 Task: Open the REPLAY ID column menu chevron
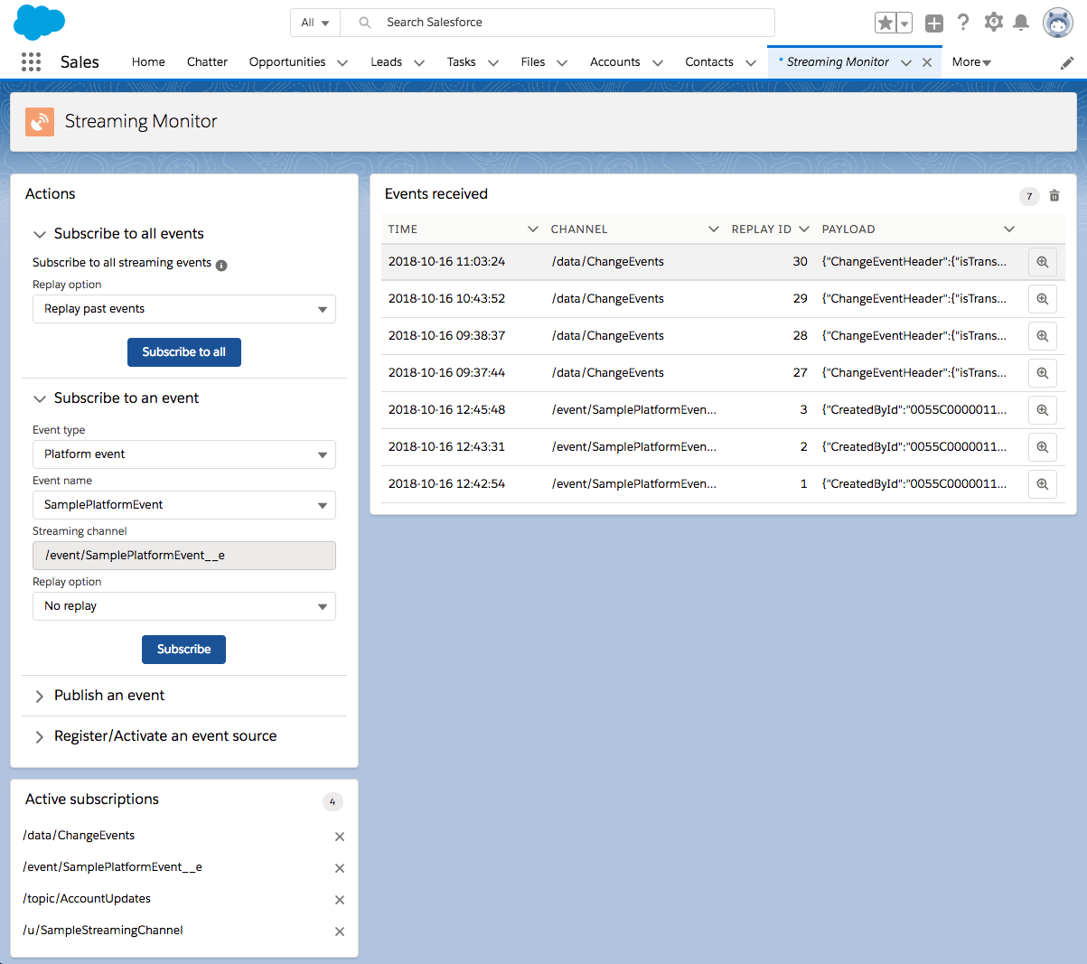coord(804,229)
